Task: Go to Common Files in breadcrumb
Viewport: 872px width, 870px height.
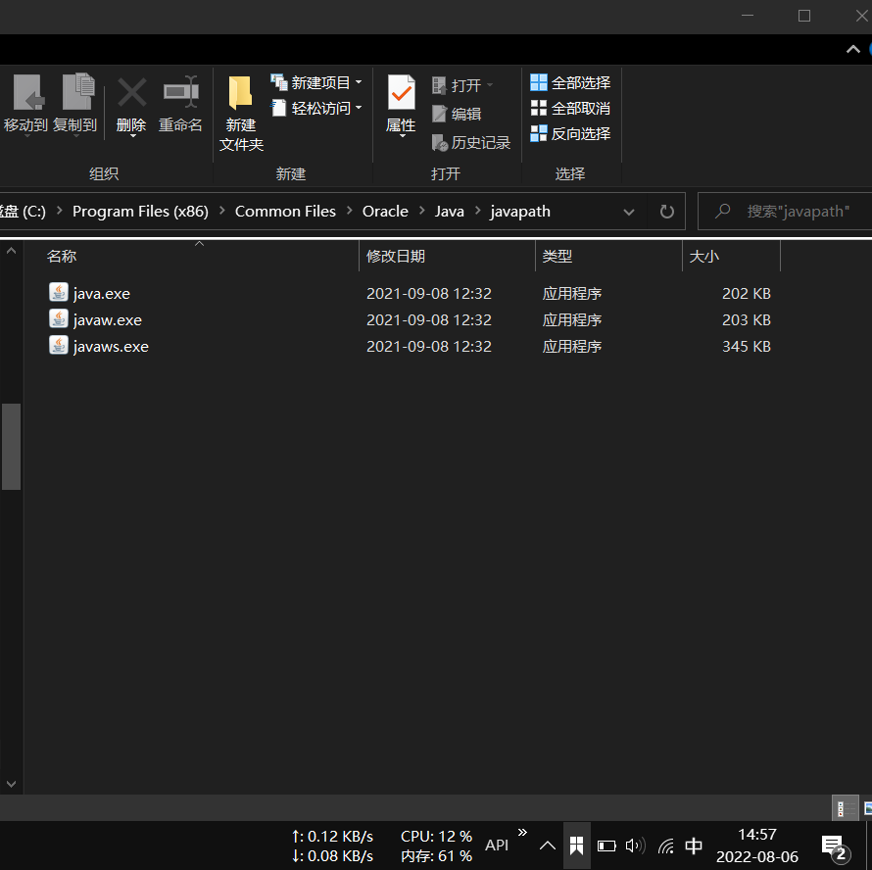Action: point(285,212)
